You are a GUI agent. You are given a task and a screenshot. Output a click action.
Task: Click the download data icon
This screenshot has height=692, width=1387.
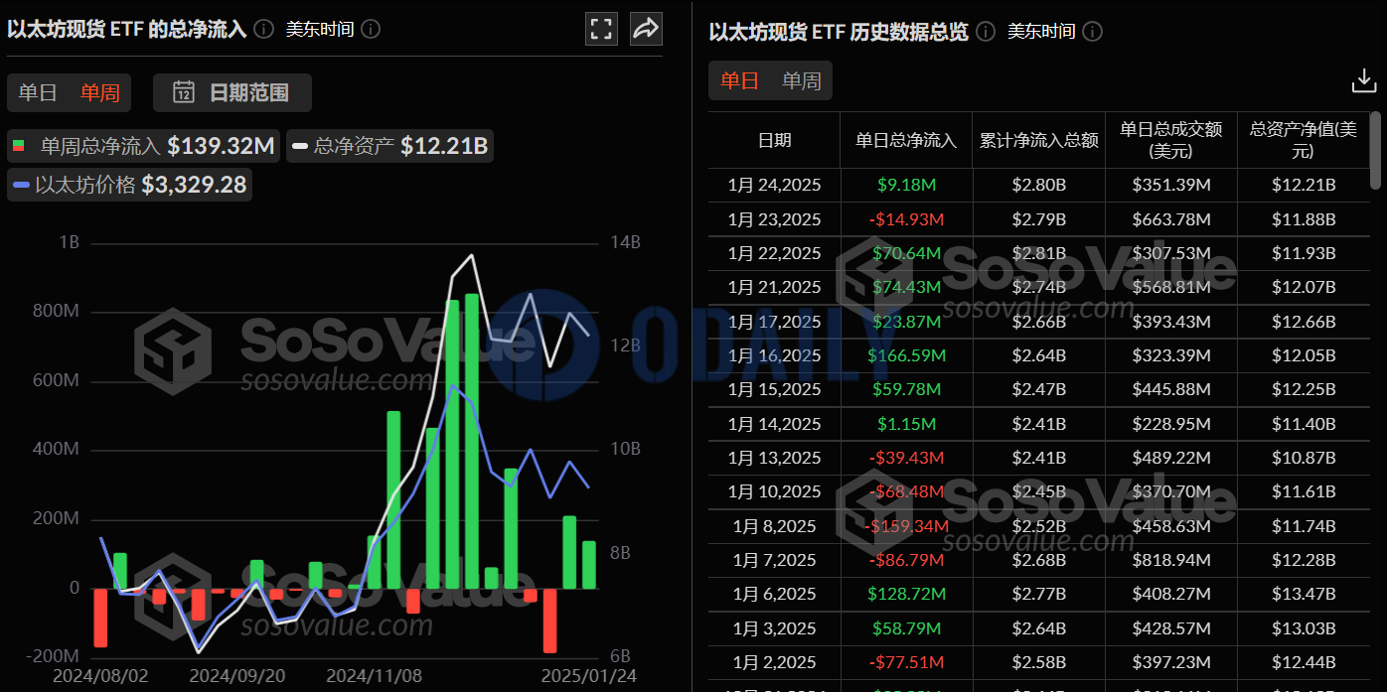point(1364,81)
